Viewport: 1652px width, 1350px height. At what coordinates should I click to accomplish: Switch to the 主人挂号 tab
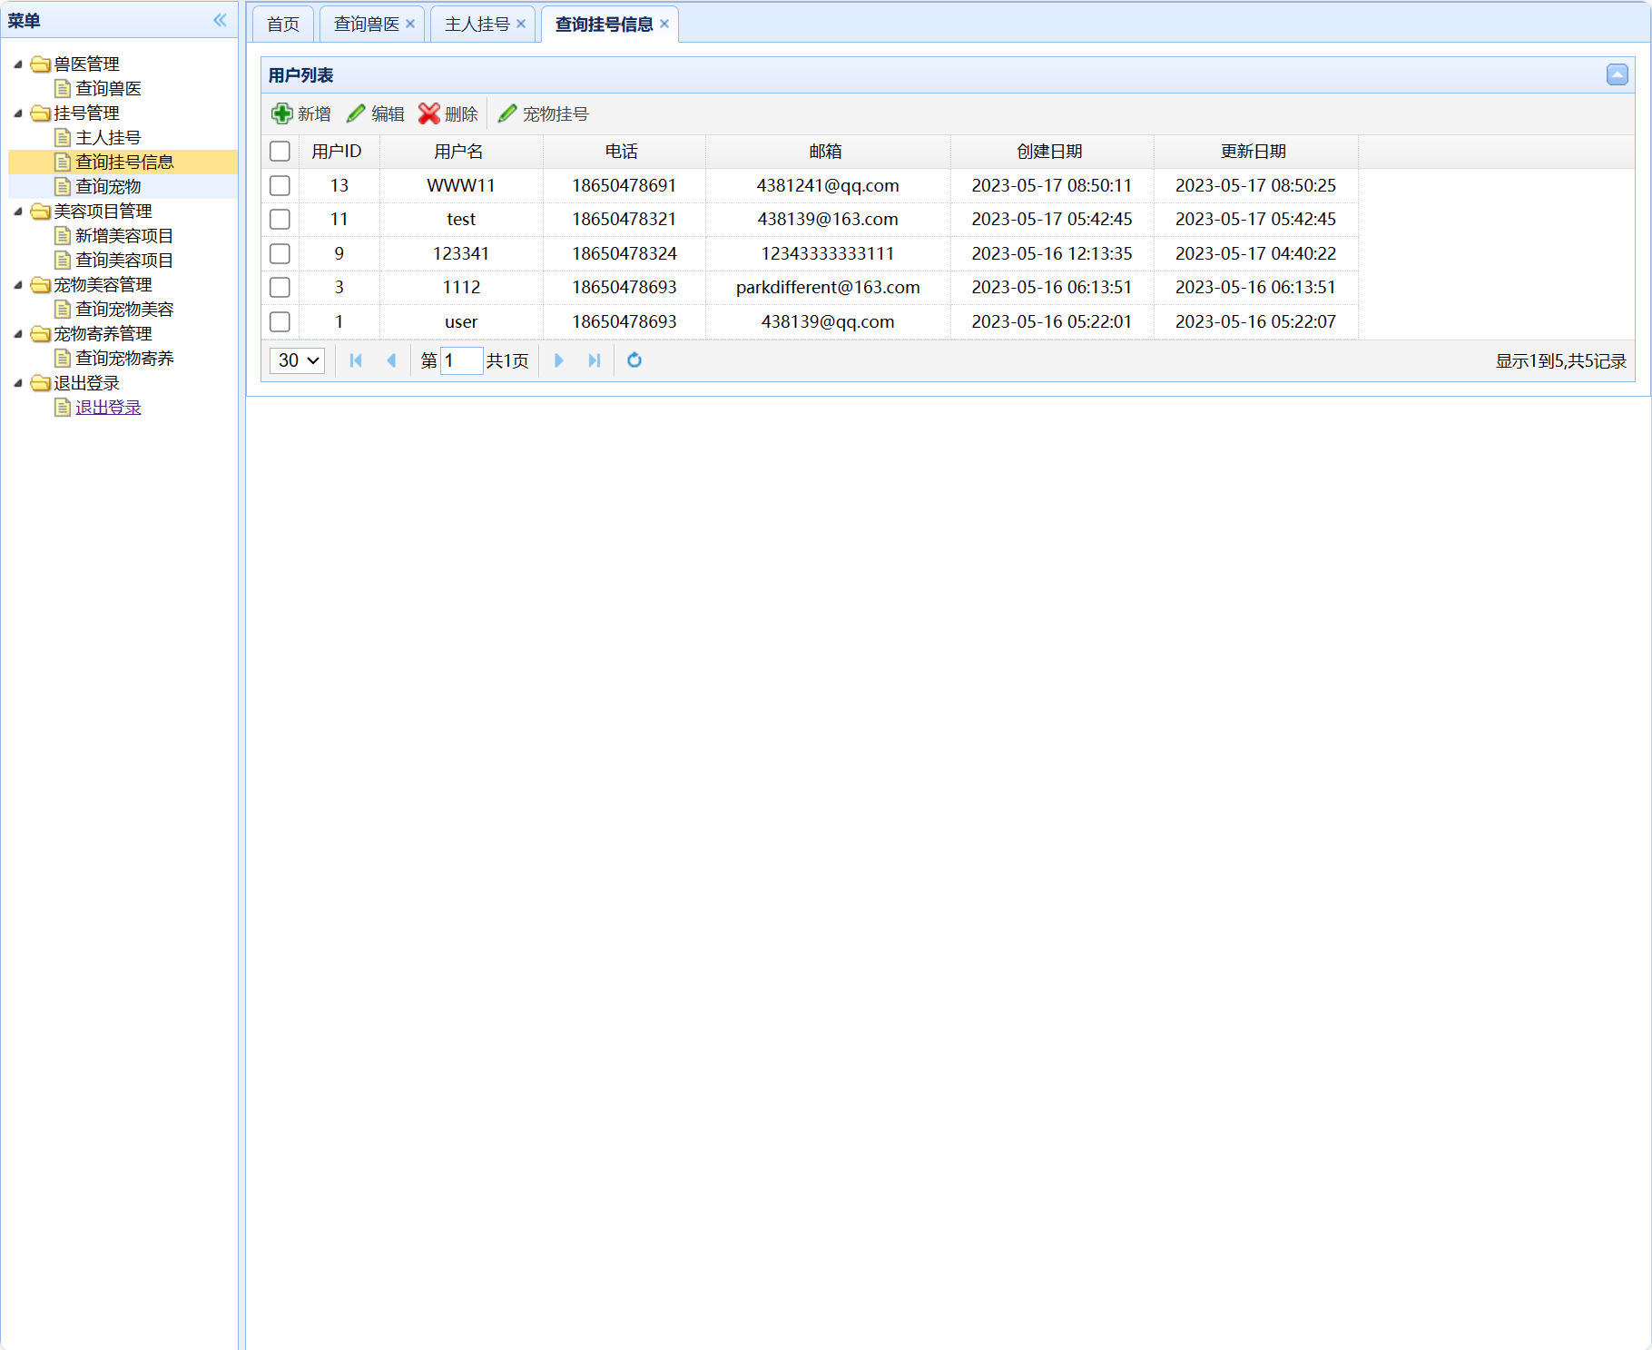477,25
